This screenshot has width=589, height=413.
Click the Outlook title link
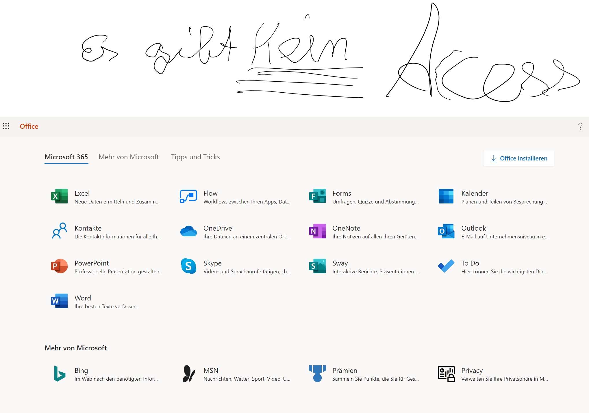click(x=474, y=228)
